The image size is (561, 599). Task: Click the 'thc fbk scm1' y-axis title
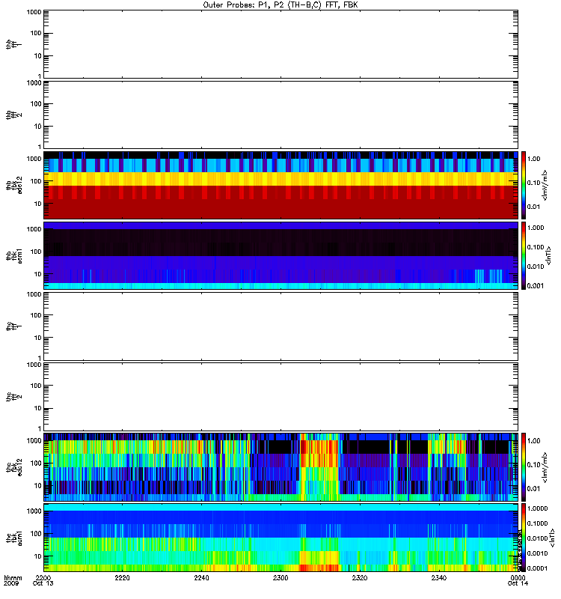click(13, 538)
